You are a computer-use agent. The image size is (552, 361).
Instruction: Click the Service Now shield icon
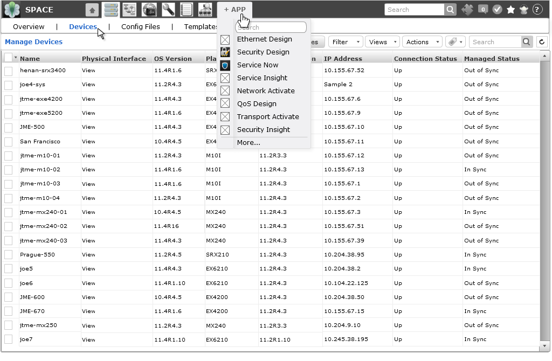click(x=225, y=65)
